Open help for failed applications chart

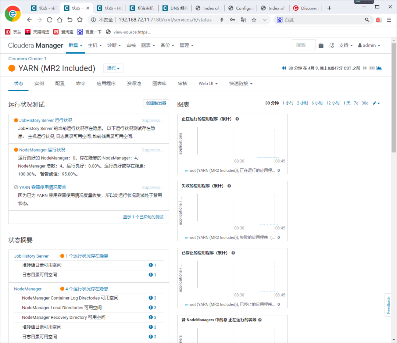pyautogui.click(x=229, y=186)
